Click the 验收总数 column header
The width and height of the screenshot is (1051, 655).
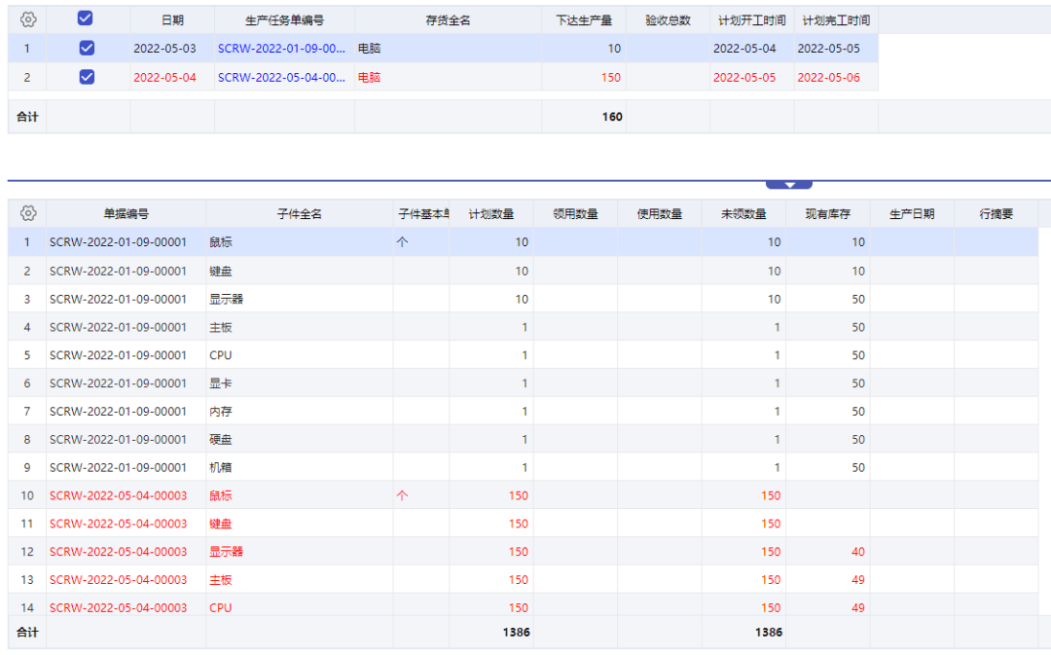pos(668,20)
